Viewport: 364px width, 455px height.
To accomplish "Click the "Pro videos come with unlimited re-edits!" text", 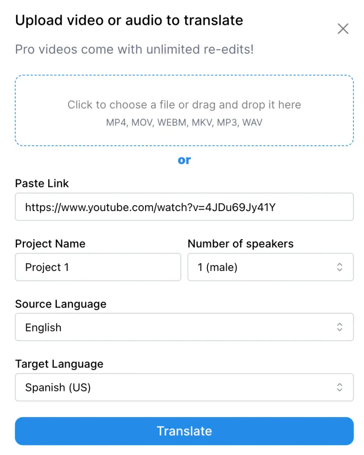I will pyautogui.click(x=135, y=50).
